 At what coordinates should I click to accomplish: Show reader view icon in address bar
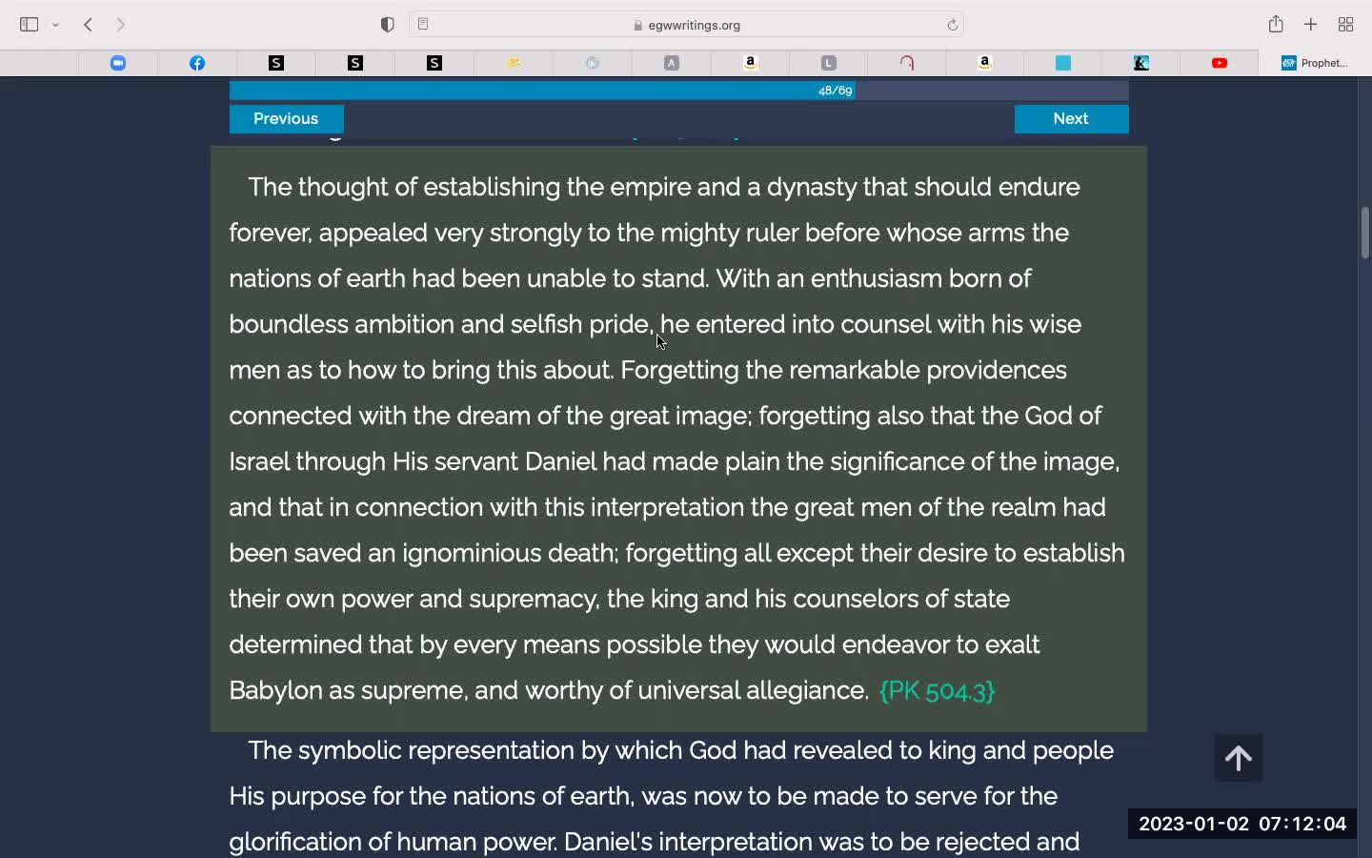(x=423, y=25)
